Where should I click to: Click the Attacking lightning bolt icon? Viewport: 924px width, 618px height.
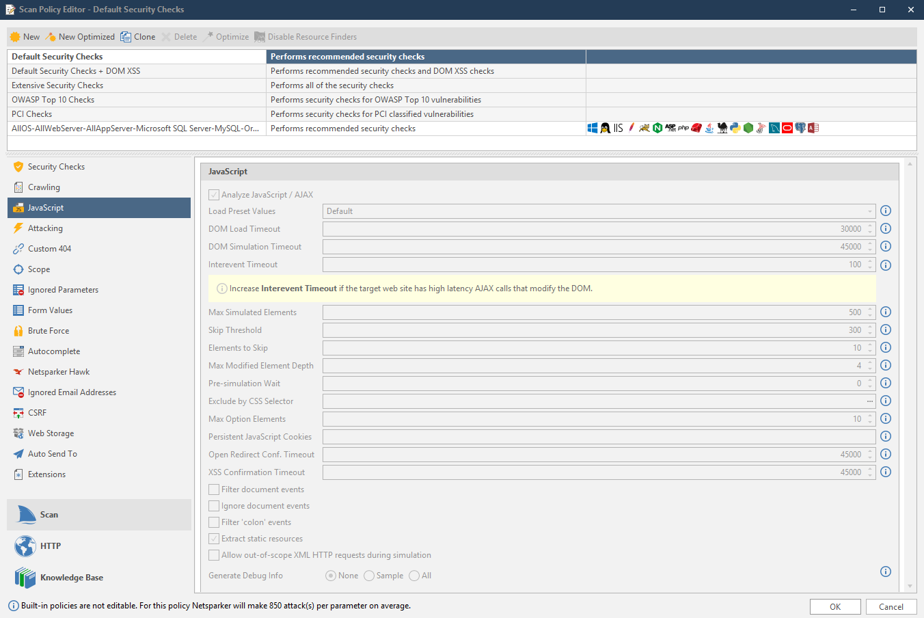[x=18, y=228]
